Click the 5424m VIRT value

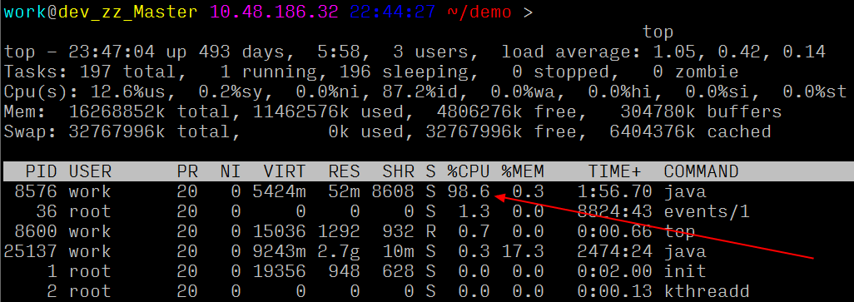tap(280, 191)
